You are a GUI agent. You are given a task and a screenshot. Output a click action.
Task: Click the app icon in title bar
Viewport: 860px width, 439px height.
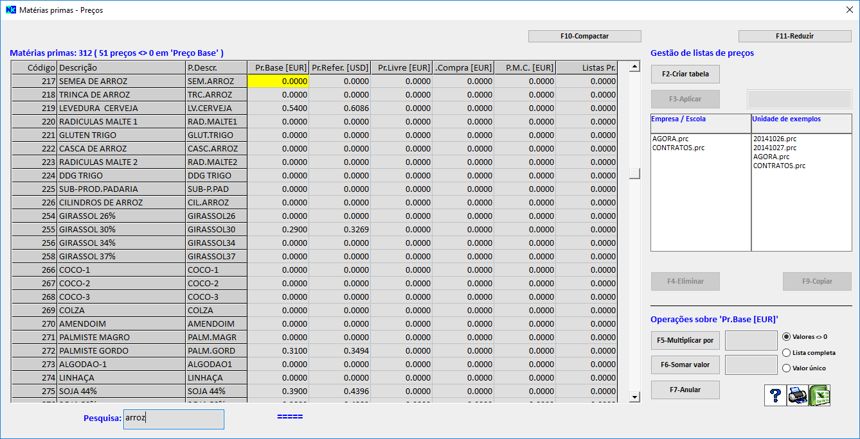point(10,10)
